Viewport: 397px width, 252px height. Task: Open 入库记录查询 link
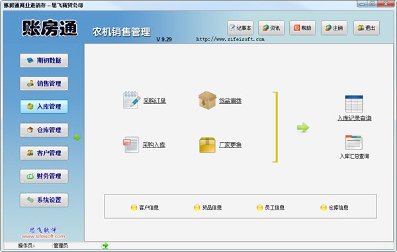tap(355, 118)
